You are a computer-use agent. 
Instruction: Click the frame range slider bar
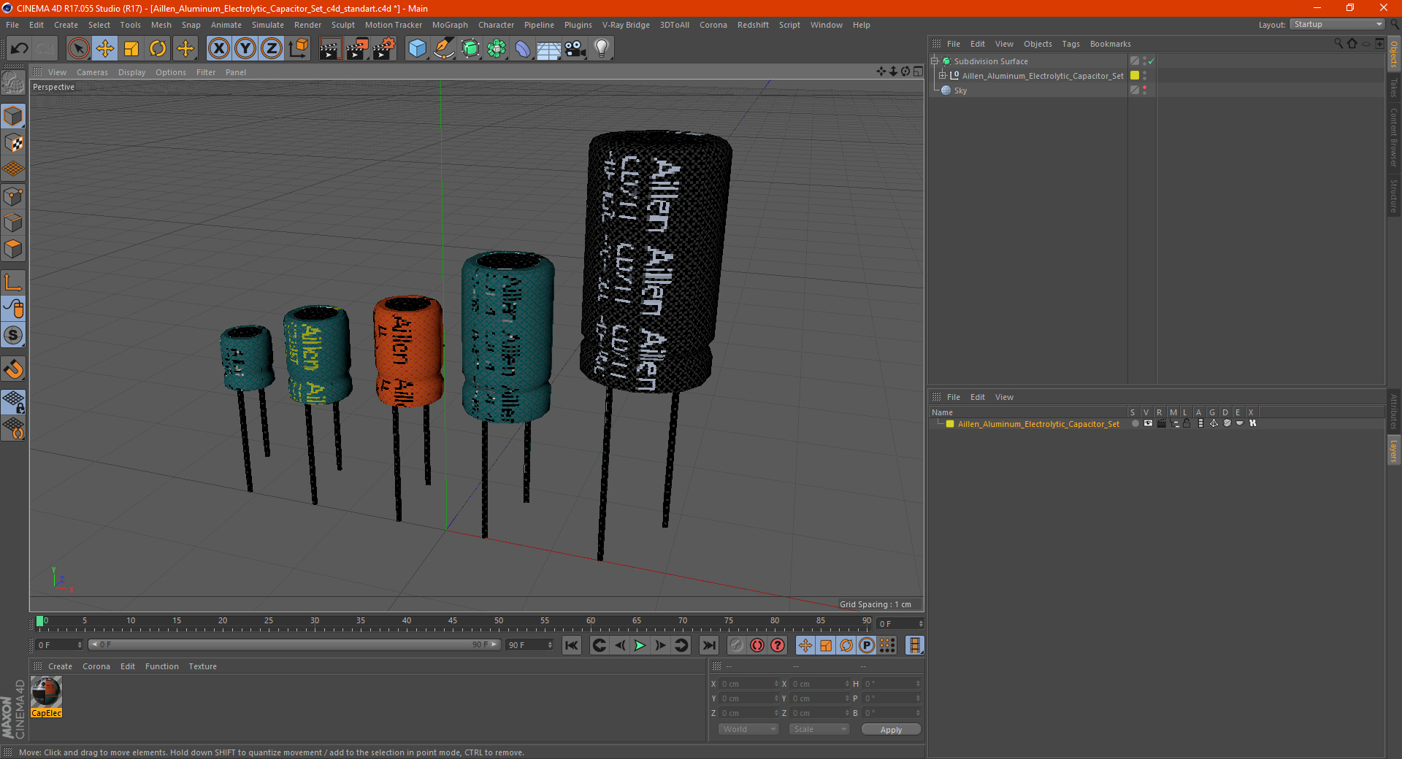pos(294,644)
